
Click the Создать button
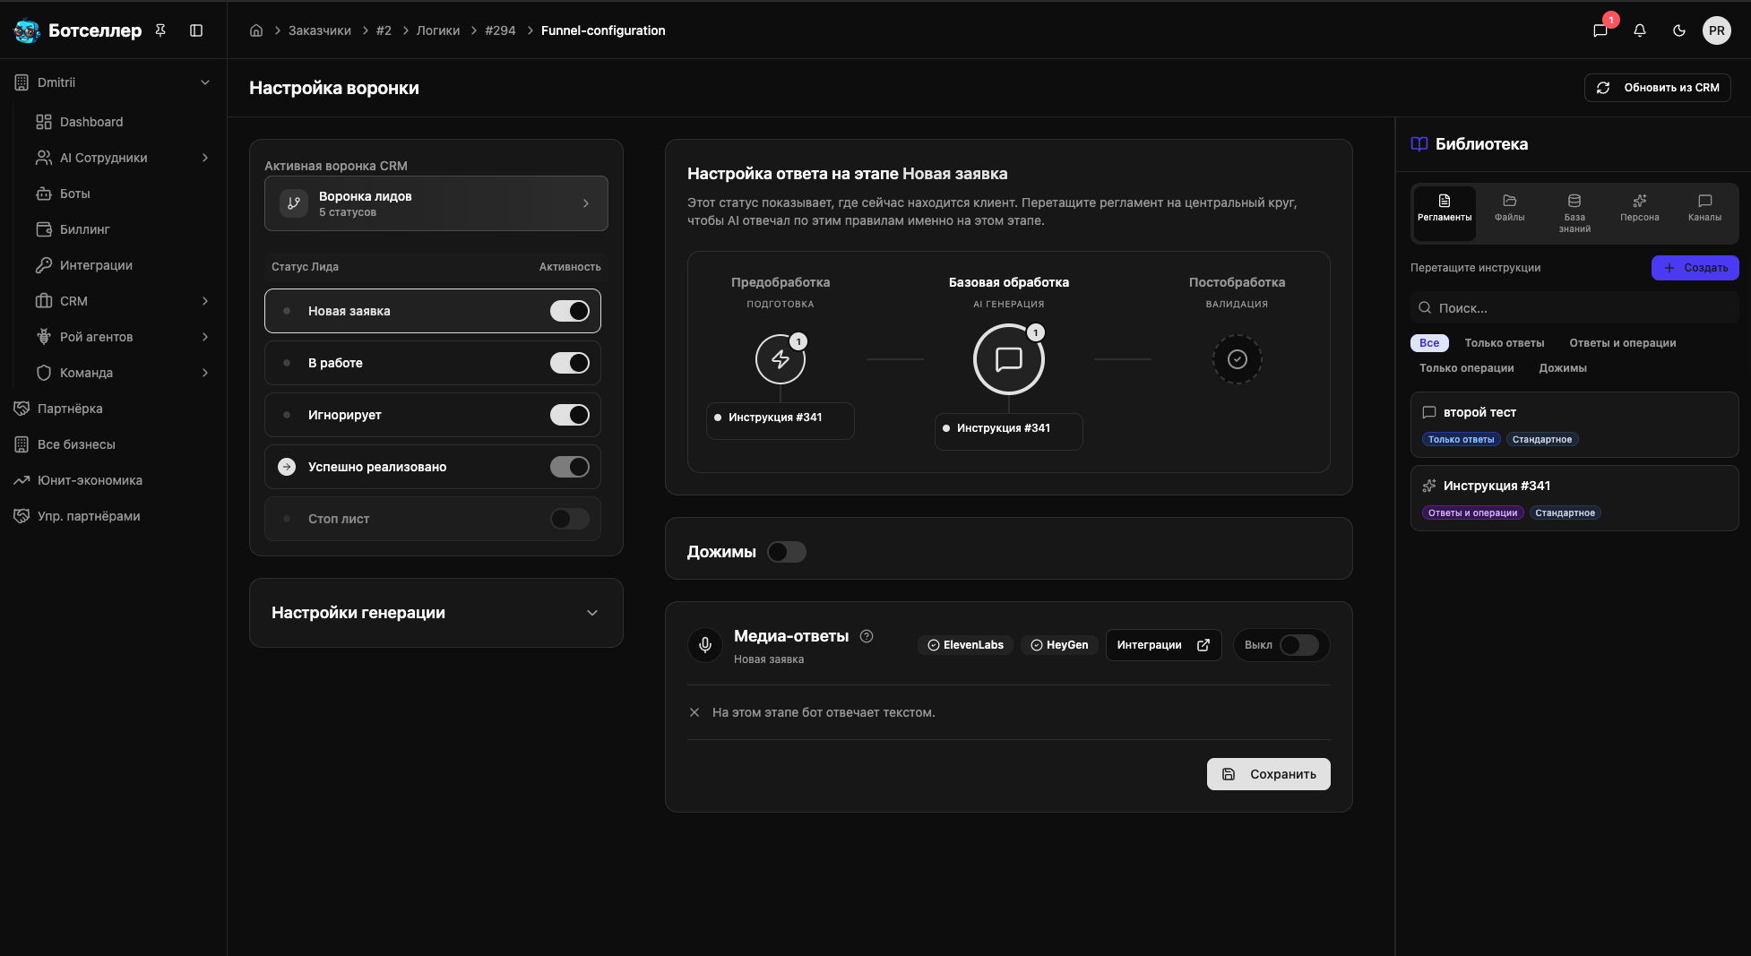1695,268
